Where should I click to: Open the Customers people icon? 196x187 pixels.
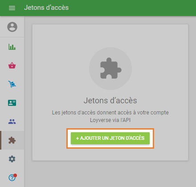coord(12,122)
